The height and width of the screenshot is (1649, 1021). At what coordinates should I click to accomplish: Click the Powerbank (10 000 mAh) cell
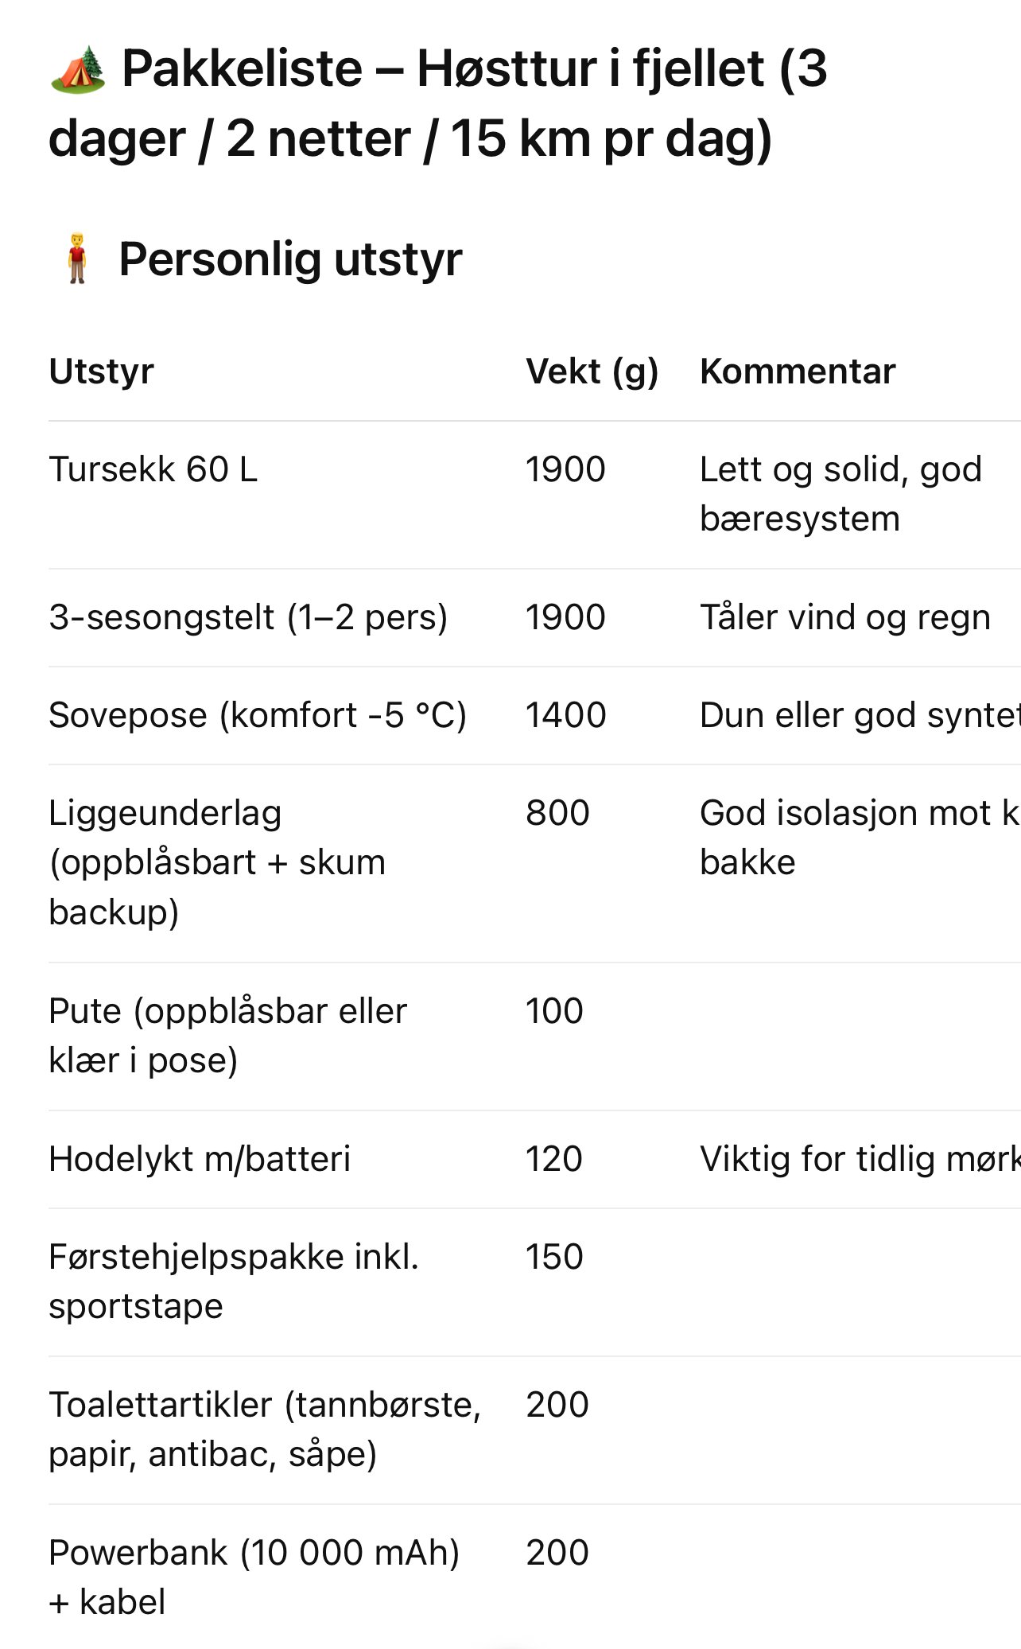pos(254,1577)
